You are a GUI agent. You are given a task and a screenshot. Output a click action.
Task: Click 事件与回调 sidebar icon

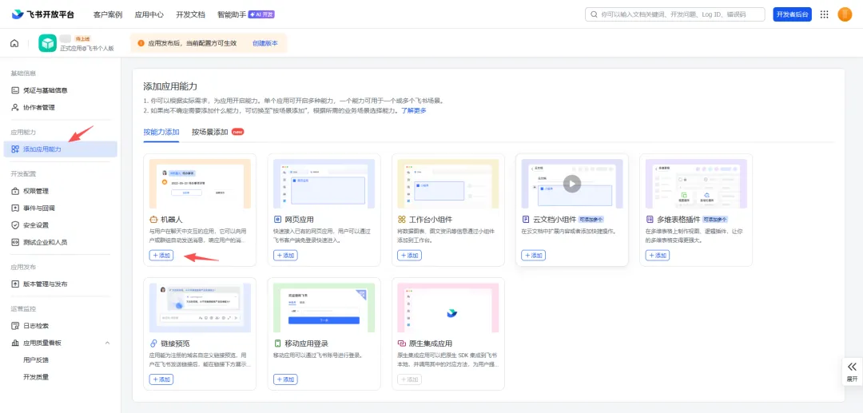[x=15, y=208]
